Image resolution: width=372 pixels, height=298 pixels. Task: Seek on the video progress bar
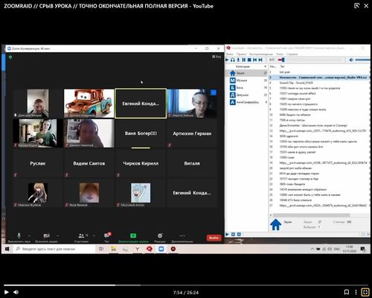(x=186, y=285)
